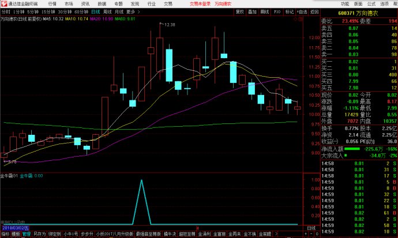Viewport: 398px width, 238px height.
Task: Click the 绑定到 button
Action: click(54, 234)
